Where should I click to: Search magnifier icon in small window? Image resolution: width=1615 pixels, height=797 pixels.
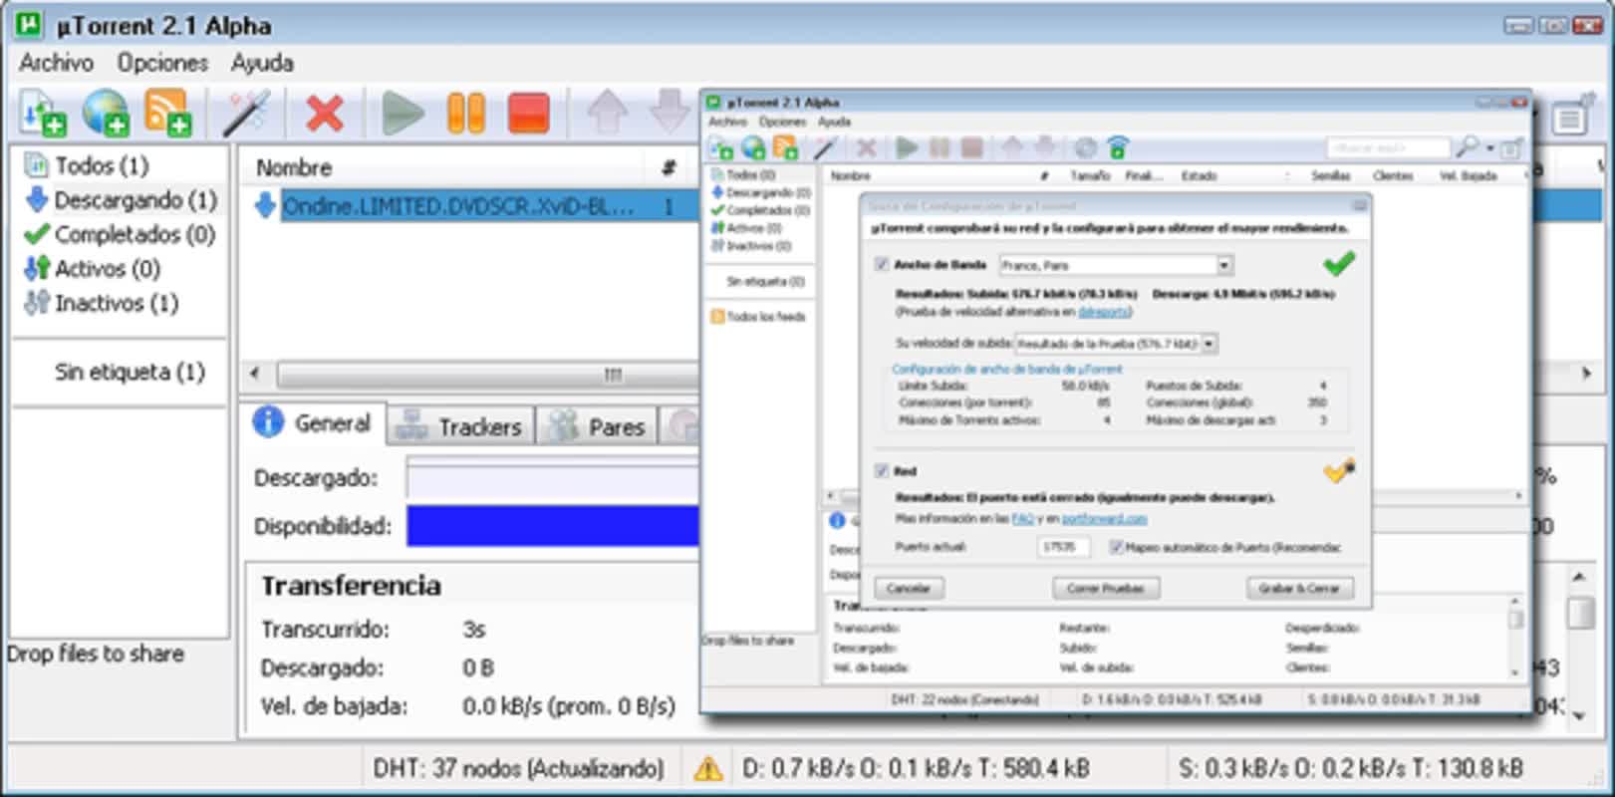pyautogui.click(x=1466, y=147)
